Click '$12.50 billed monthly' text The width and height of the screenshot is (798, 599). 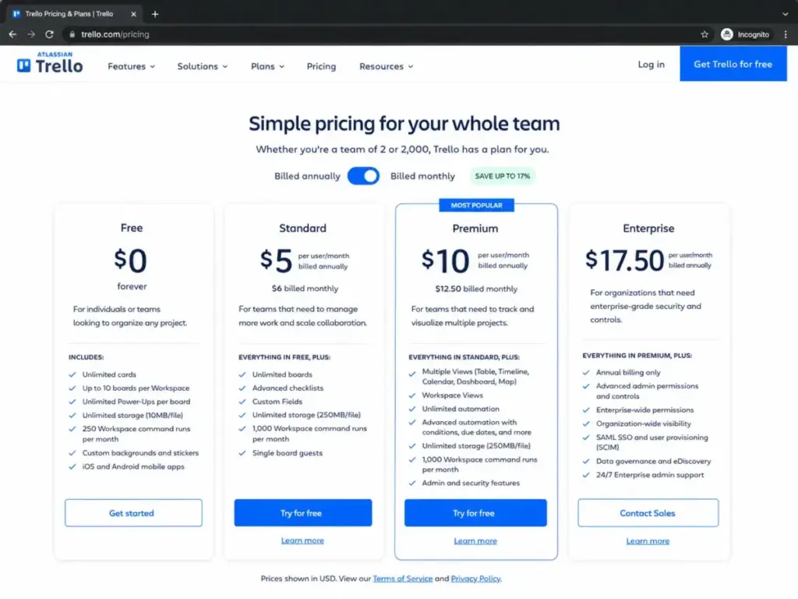pos(476,289)
